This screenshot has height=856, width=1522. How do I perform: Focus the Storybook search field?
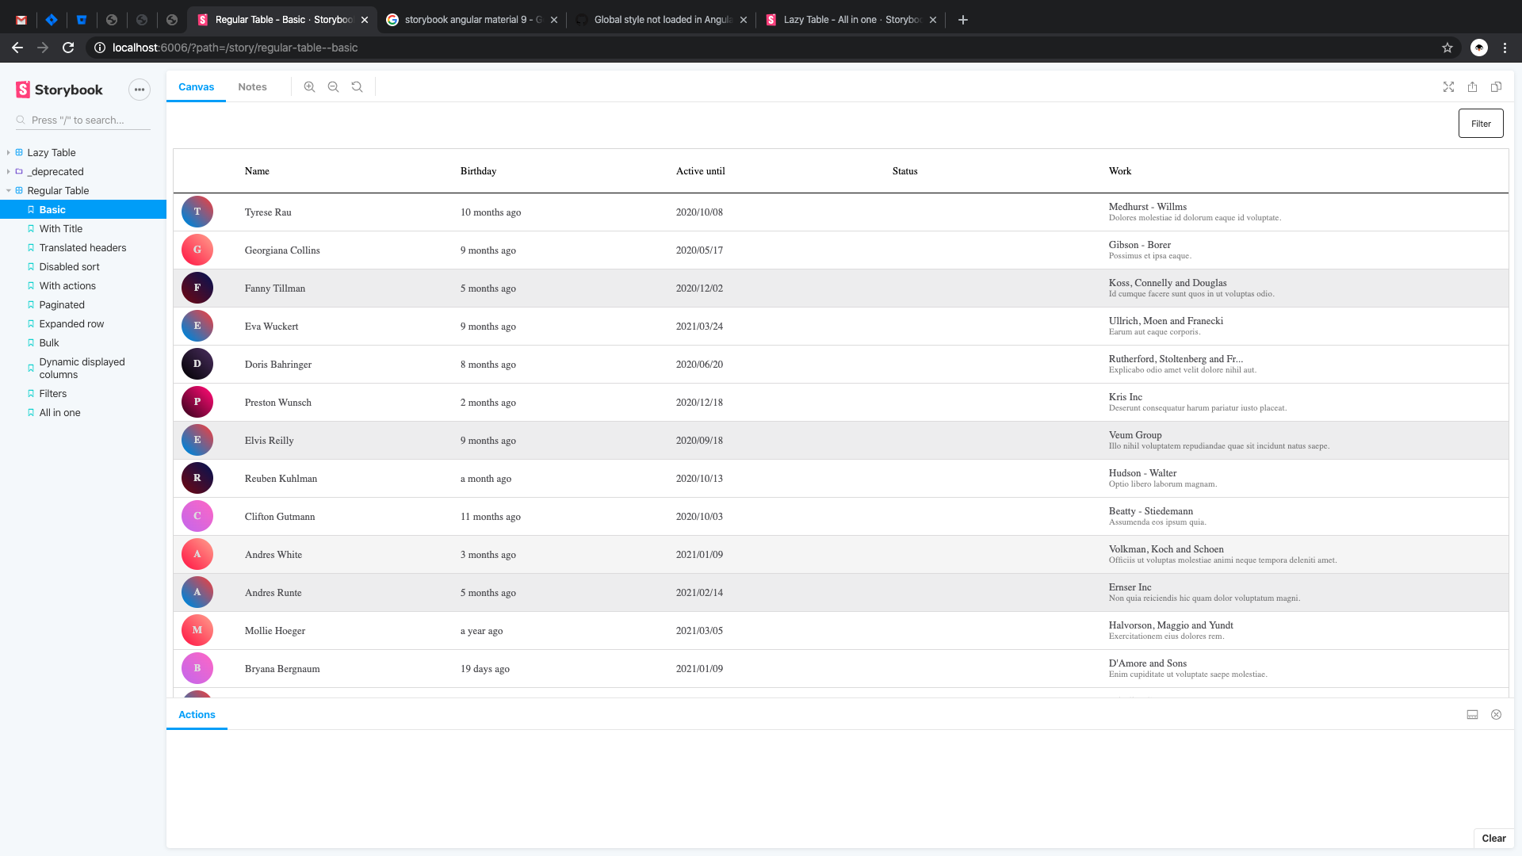[x=82, y=120]
